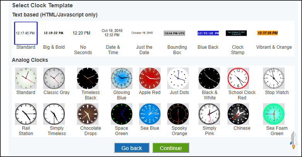Image resolution: width=302 pixels, height=157 pixels.
Task: Select the Apple Red analog clock
Action: [x=149, y=78]
